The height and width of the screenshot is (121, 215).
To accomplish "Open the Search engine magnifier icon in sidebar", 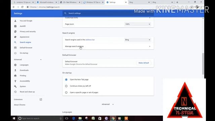I will tap(15, 42).
